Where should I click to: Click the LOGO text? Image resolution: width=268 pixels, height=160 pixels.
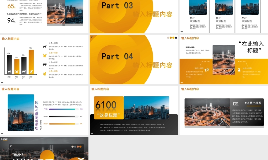(5, 139)
